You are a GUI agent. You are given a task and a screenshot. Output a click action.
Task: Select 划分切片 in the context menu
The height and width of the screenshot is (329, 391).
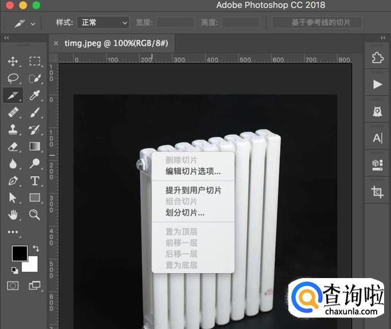click(x=185, y=213)
